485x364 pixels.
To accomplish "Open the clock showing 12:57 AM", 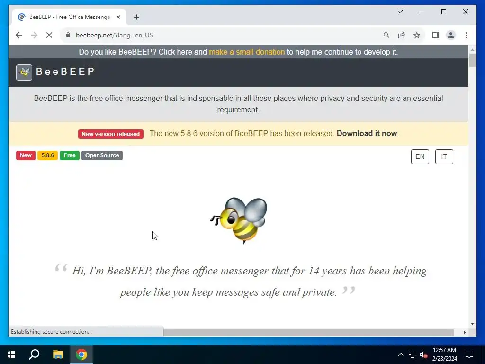I will click(444, 355).
